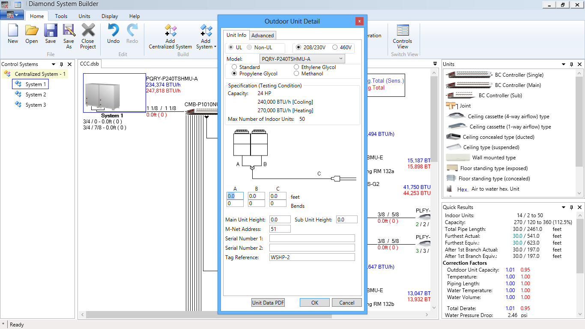Click the Main Unit Height field
The width and height of the screenshot is (585, 329).
(x=280, y=220)
